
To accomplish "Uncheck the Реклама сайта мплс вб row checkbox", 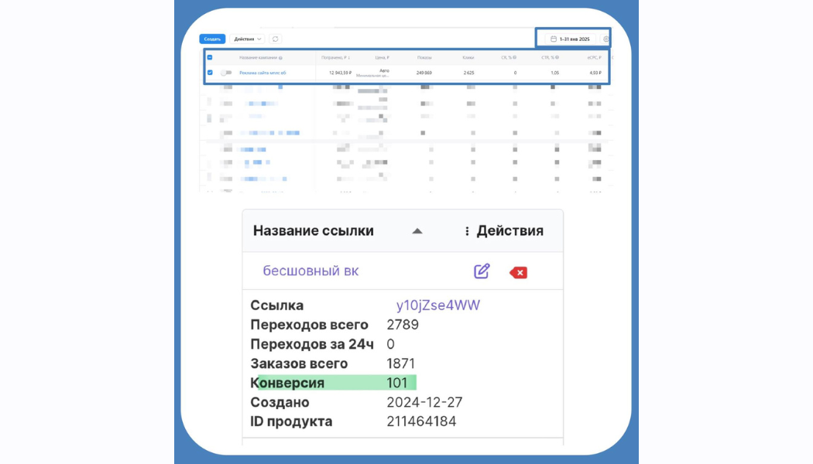I will coord(210,72).
